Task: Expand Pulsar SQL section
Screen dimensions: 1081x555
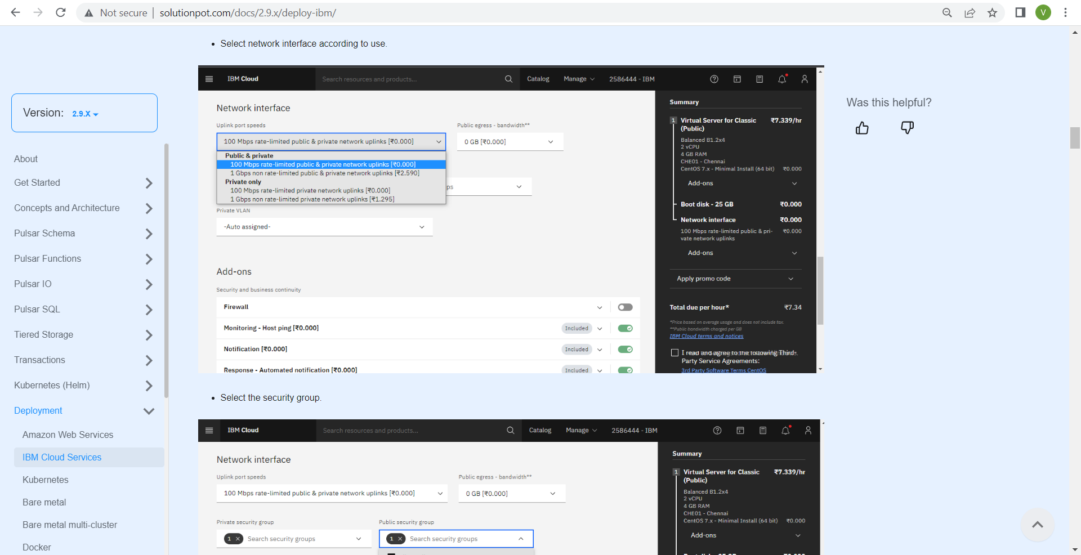Action: [149, 310]
